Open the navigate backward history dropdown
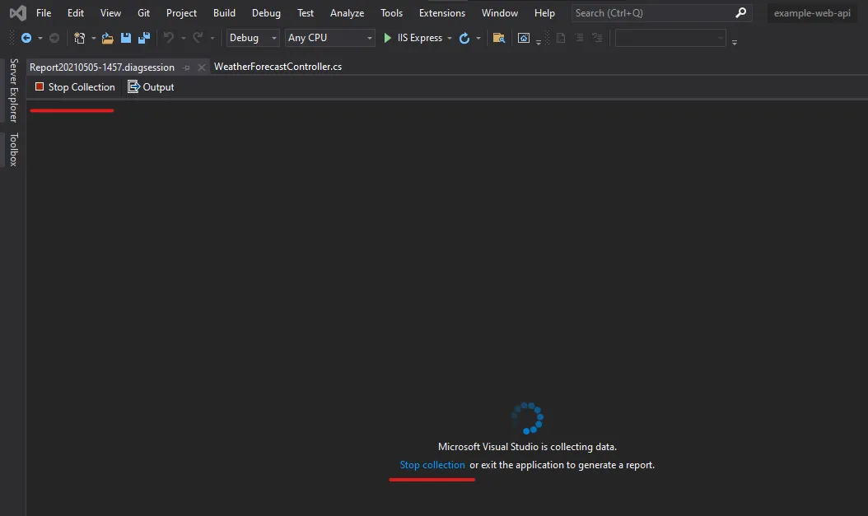This screenshot has height=516, width=868. (40, 38)
